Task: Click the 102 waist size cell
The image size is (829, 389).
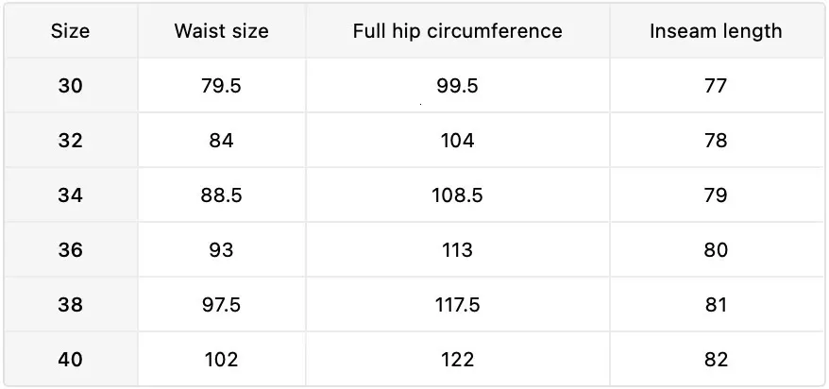Action: click(x=221, y=360)
